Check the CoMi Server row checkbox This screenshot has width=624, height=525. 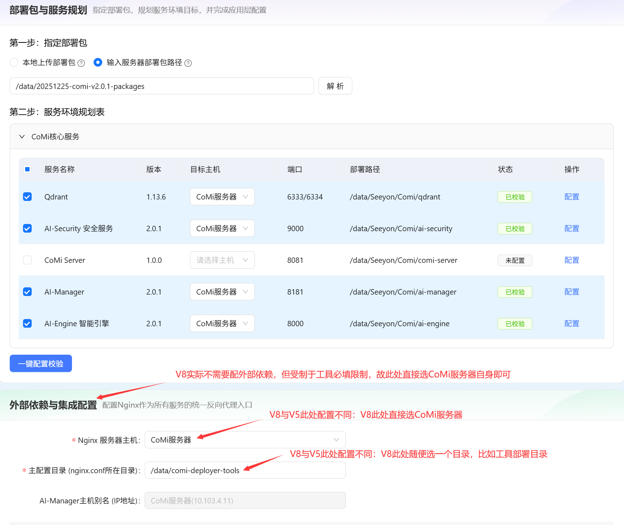[27, 260]
